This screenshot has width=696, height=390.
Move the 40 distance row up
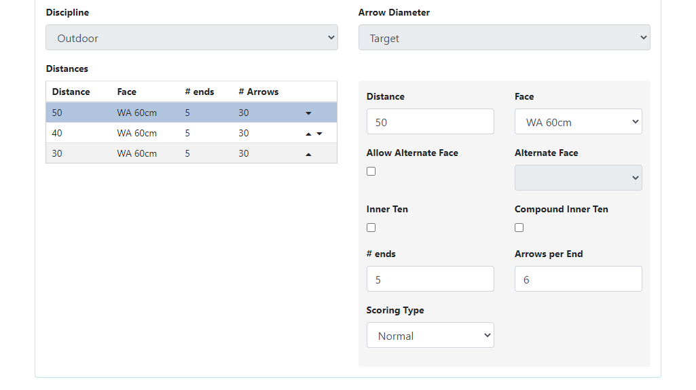308,134
